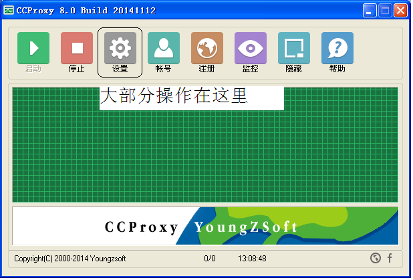This screenshot has width=413, height=280.
Task: Minimize the CCProxy window
Action: (370, 11)
